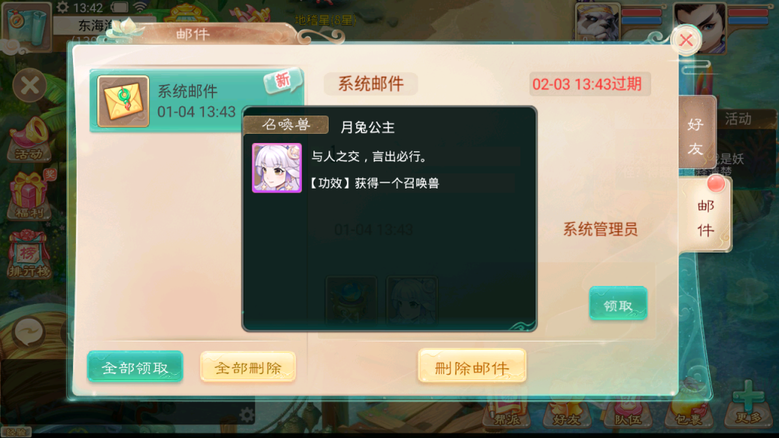Claim attachment with 领取 button

point(618,304)
